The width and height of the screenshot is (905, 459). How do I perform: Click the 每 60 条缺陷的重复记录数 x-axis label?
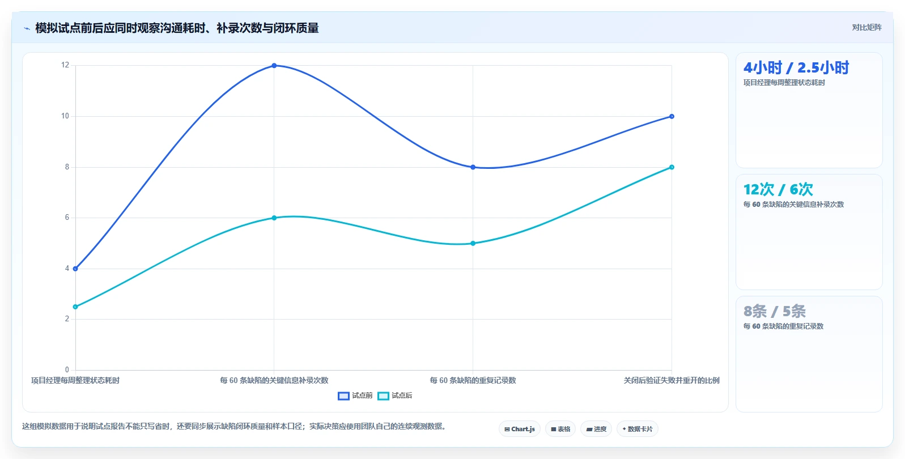click(x=473, y=380)
